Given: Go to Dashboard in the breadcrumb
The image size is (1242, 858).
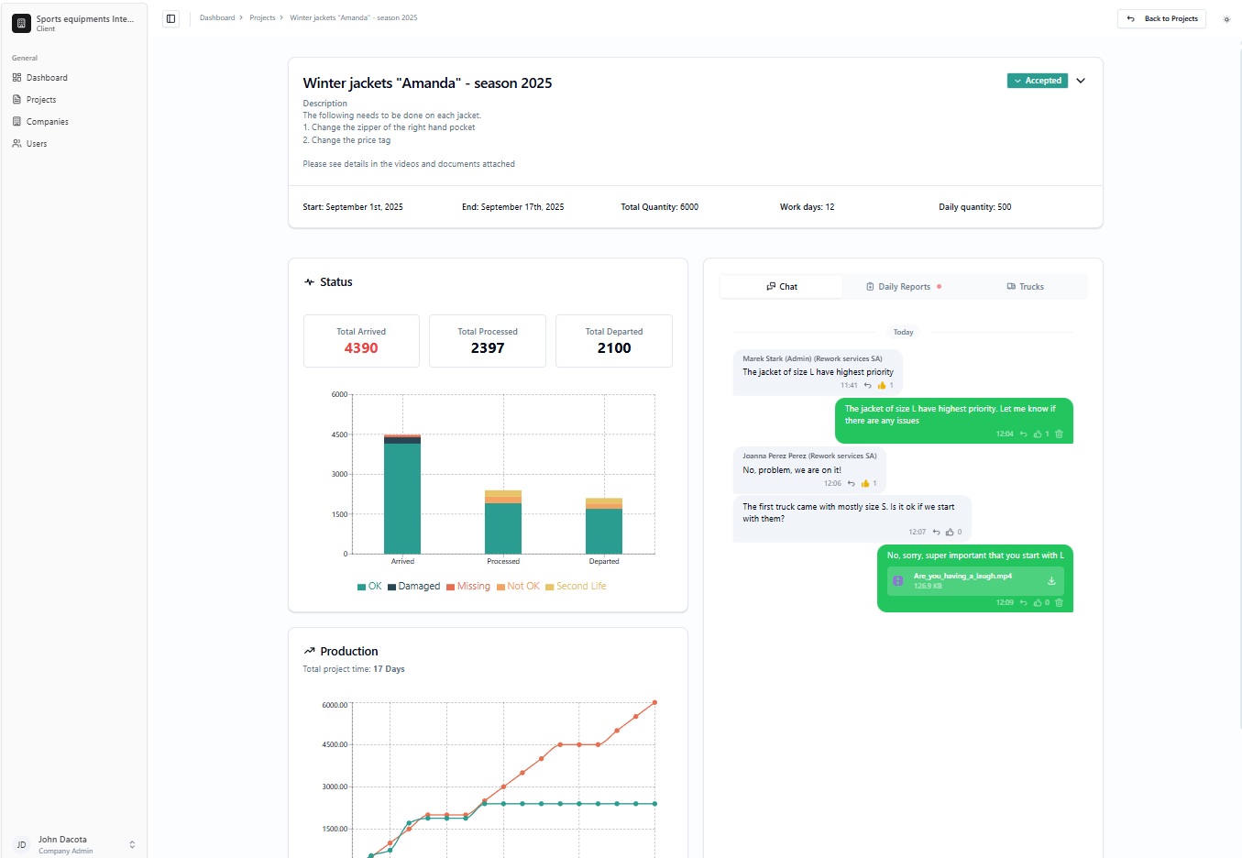Looking at the screenshot, I should point(217,18).
